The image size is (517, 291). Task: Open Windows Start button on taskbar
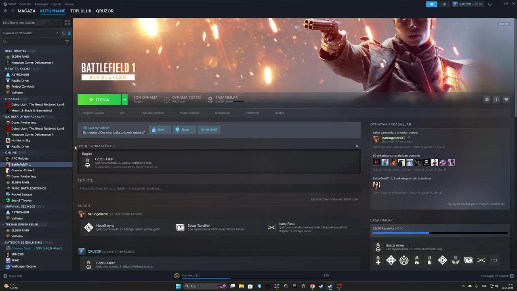[x=178, y=286]
